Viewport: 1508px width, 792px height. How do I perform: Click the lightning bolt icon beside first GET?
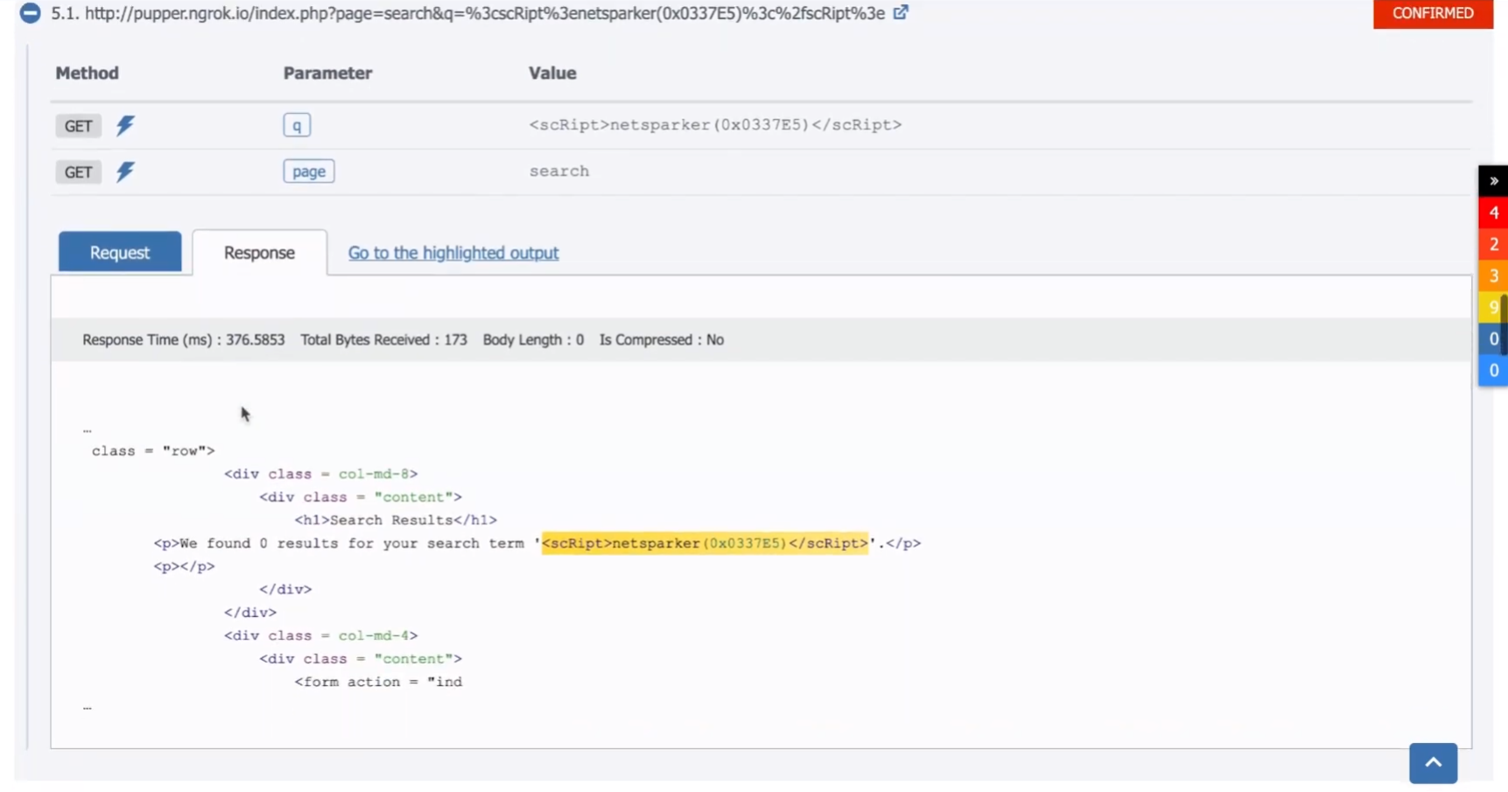[124, 125]
